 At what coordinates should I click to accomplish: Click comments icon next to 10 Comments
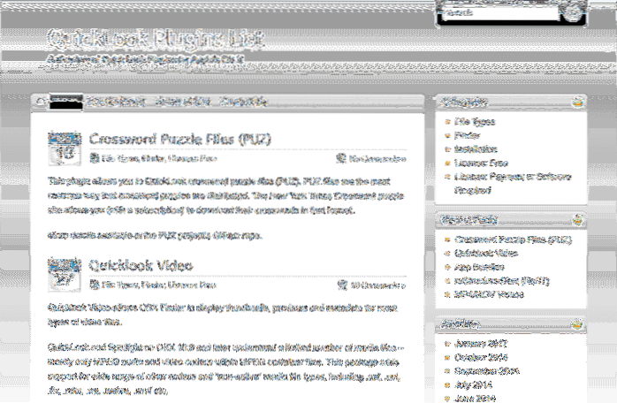point(343,285)
